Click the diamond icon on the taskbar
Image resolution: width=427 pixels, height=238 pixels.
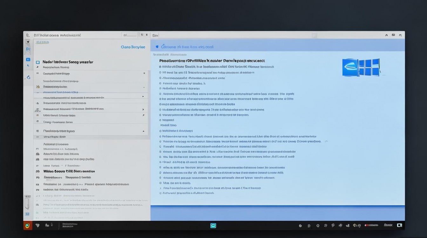(x=37, y=225)
